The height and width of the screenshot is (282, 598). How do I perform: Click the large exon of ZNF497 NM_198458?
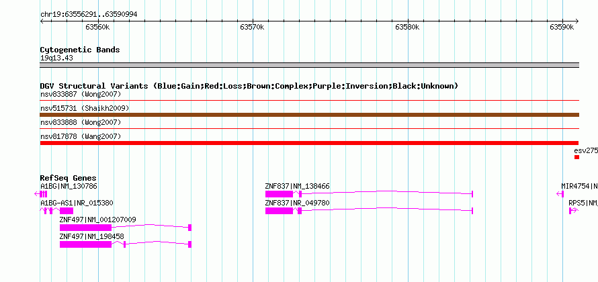(x=85, y=244)
